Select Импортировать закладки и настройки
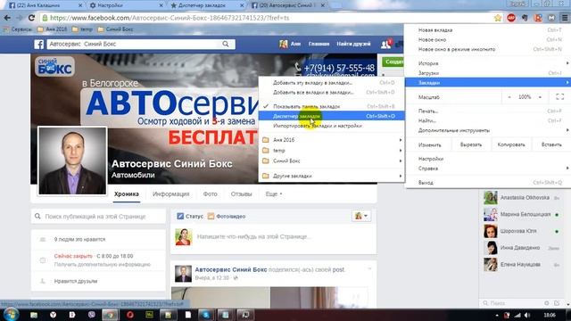The width and height of the screenshot is (571, 321). tap(331, 126)
